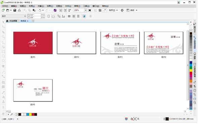Expand the color palette flyout arrow at top
The height and width of the screenshot is (124, 198).
pos(191,22)
